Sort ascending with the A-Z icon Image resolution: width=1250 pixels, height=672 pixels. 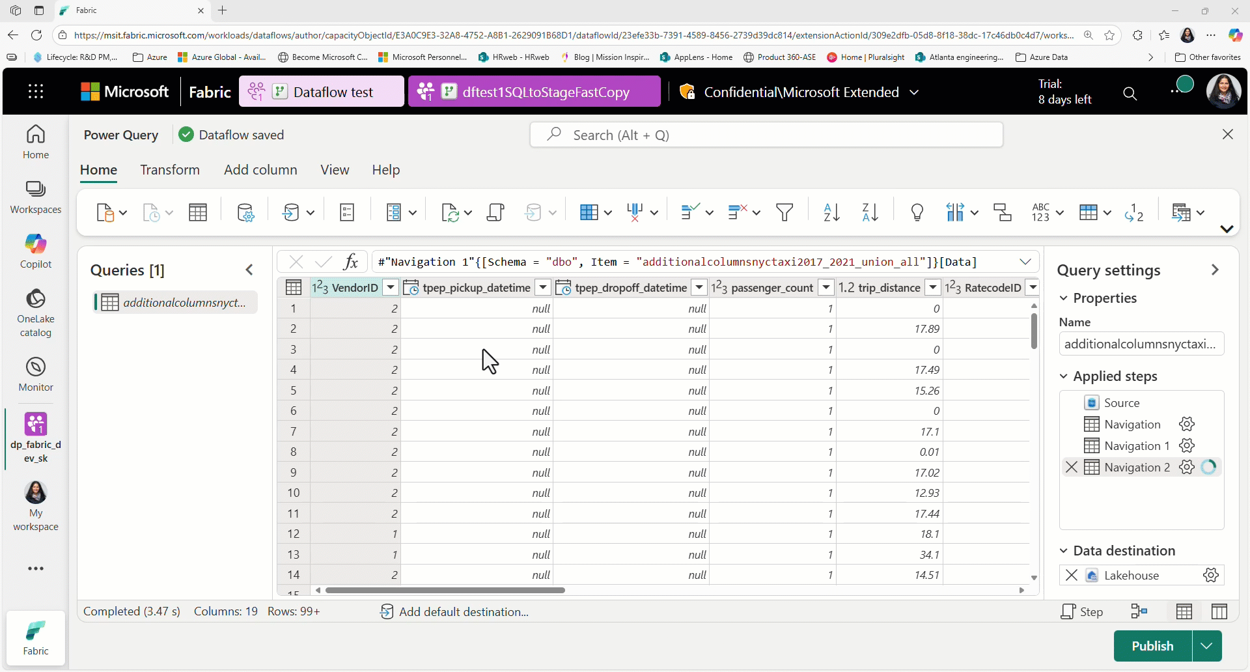point(831,212)
